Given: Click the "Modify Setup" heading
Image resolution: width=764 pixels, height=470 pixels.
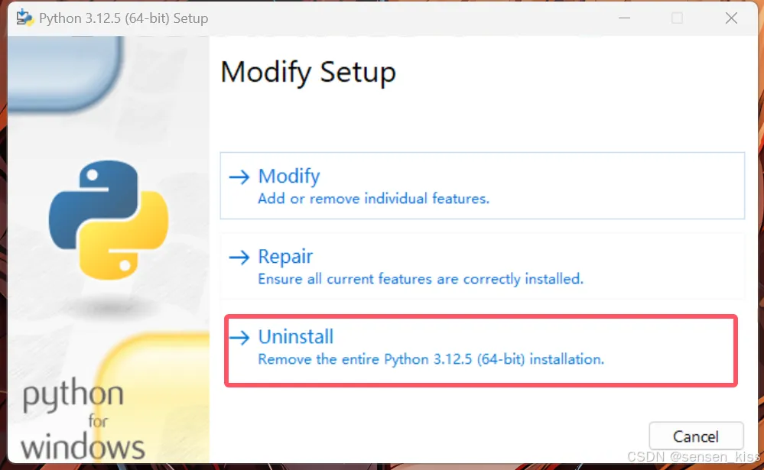Looking at the screenshot, I should (x=308, y=73).
